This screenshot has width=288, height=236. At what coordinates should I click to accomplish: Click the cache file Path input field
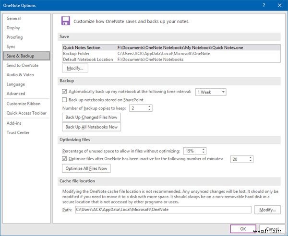pos(163,210)
